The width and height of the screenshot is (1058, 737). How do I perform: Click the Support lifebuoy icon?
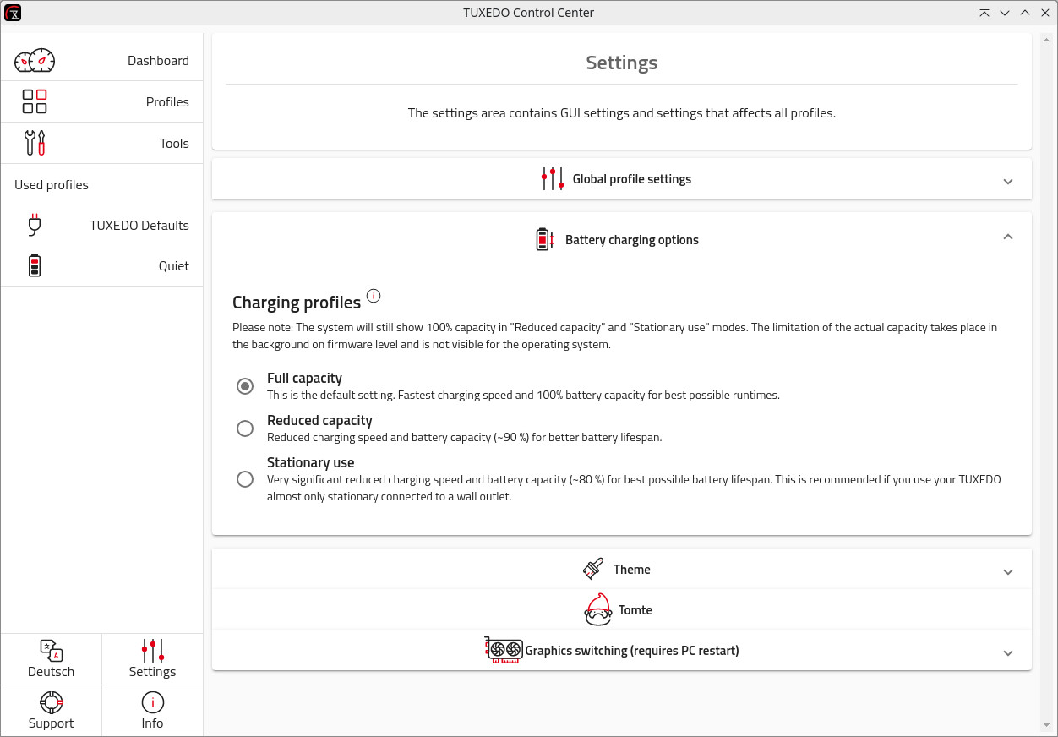click(52, 702)
